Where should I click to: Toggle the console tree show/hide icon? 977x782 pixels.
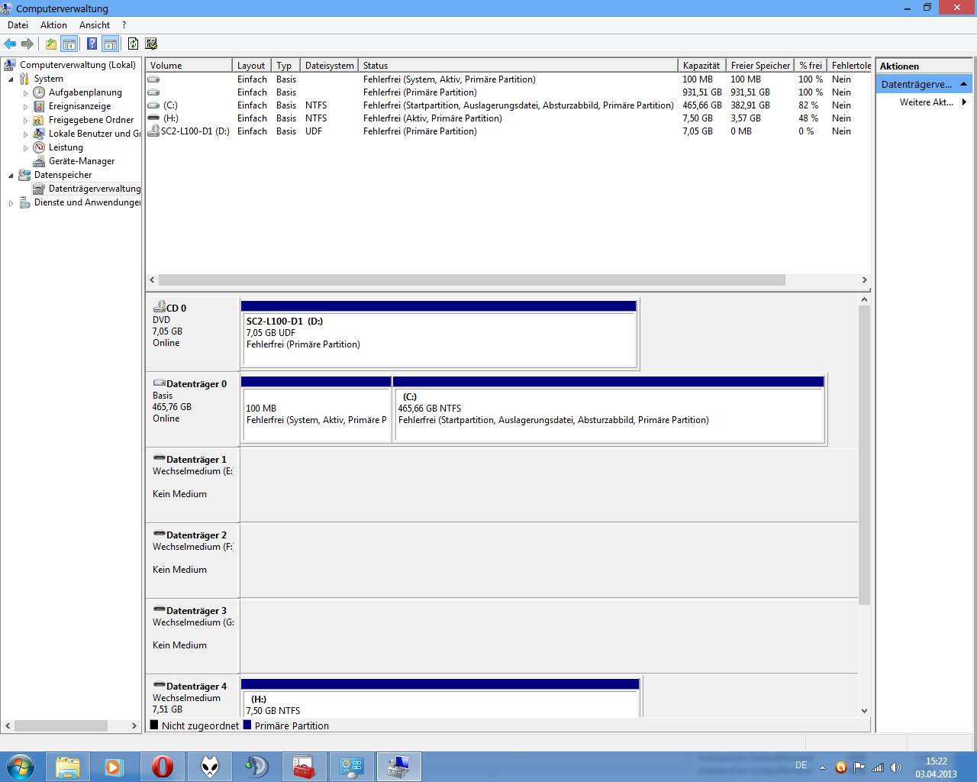pos(69,44)
